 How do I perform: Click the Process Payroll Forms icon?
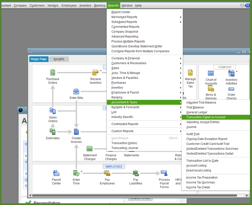point(164,173)
